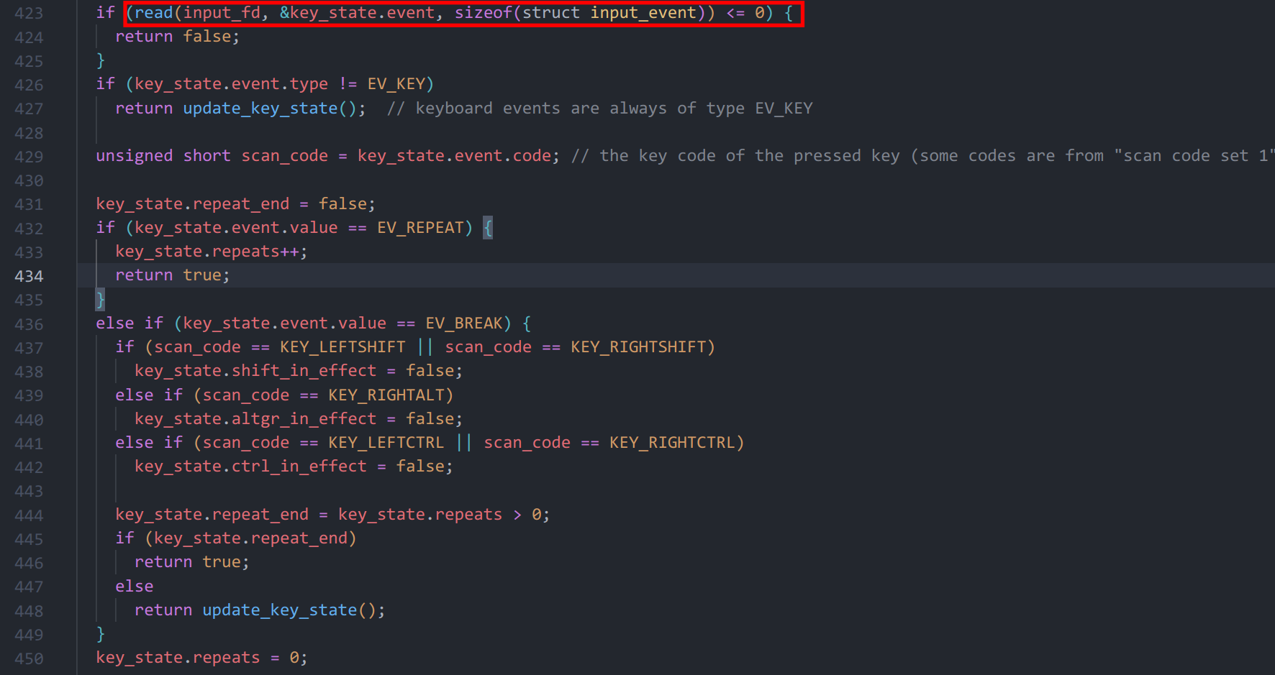Click 'ctrl_in_effect' on line 442

(299, 467)
